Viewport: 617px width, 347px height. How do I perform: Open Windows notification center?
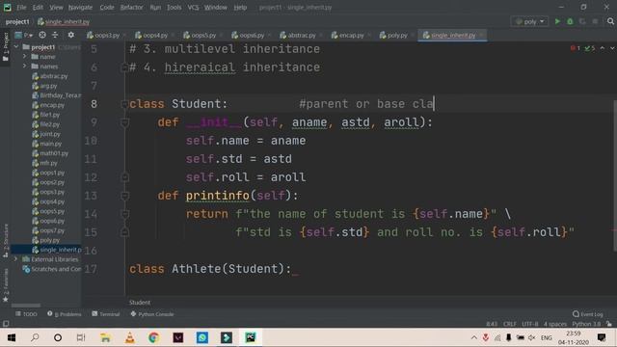(602, 337)
